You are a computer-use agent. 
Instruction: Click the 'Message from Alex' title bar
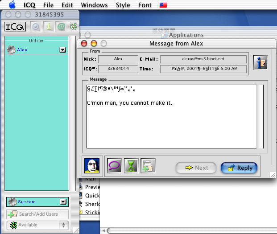pos(176,43)
